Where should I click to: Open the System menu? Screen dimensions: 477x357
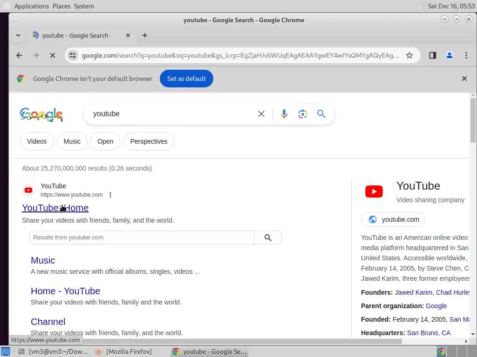click(84, 6)
